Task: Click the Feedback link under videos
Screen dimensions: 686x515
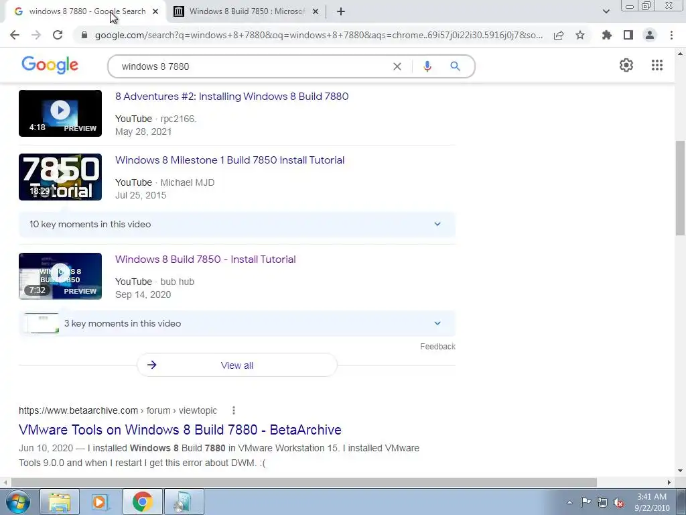Action: (x=437, y=347)
